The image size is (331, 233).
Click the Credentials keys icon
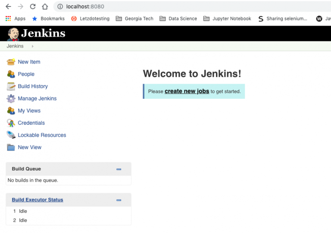point(11,123)
